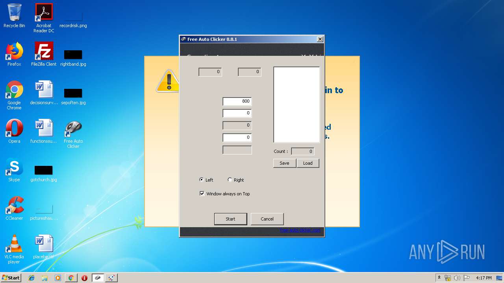Select the placebe.rtf document icon
The height and width of the screenshot is (283, 504).
[x=44, y=247]
